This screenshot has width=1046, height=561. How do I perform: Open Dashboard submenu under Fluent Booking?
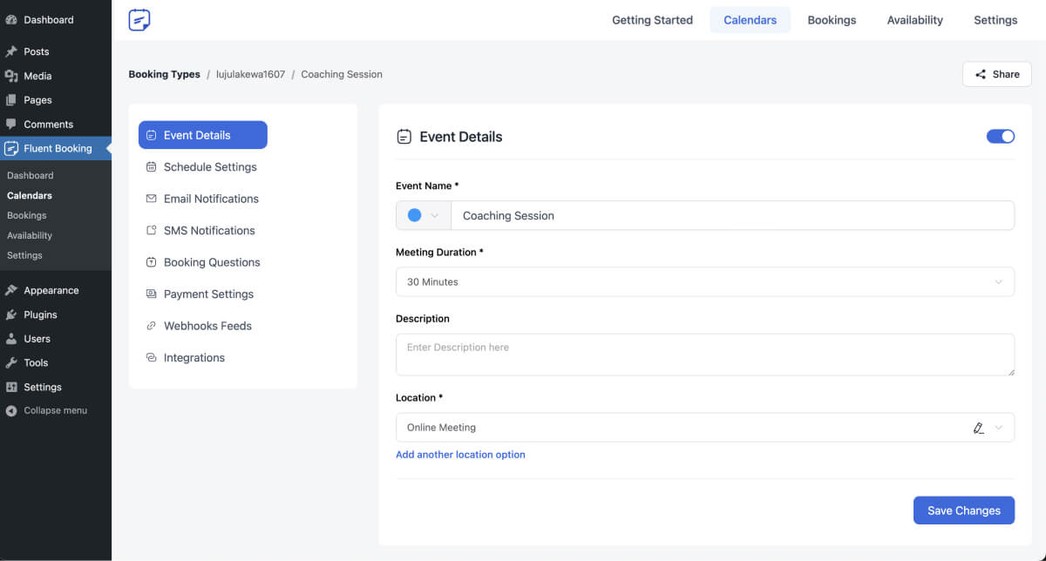coord(30,175)
